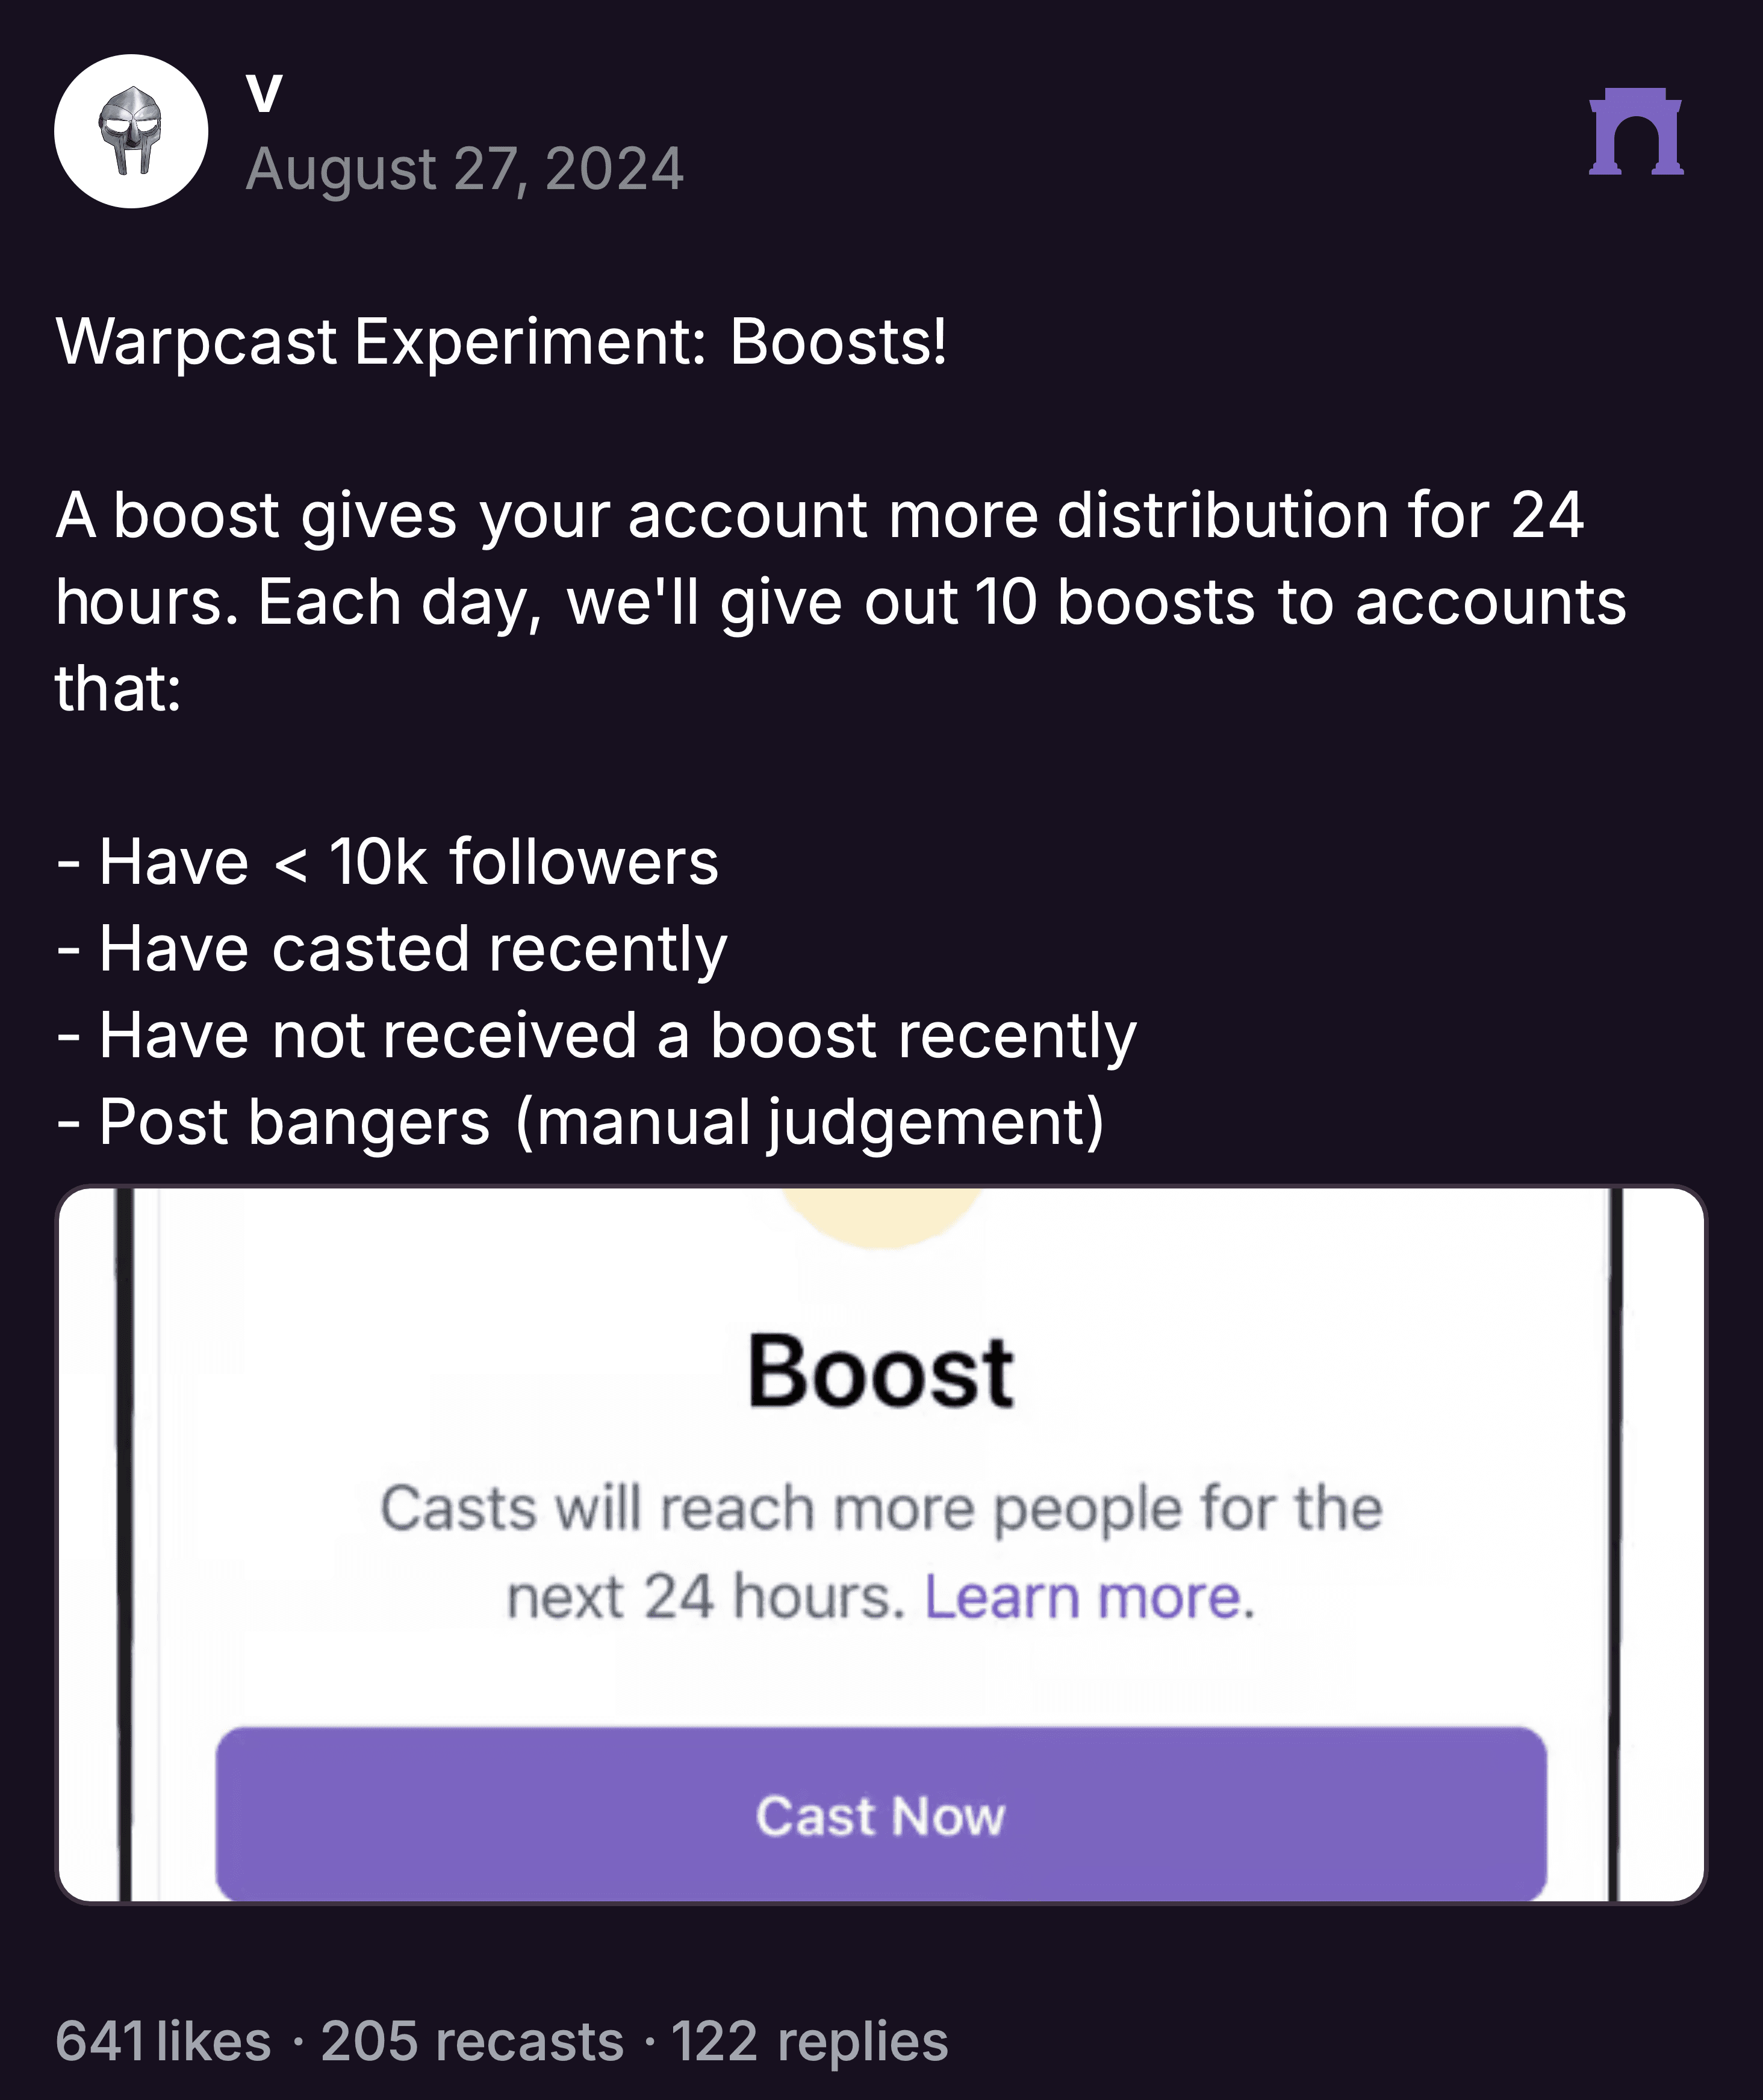Open the embedded Boost screenshot image
This screenshot has height=2100, width=1763.
coord(881,1544)
